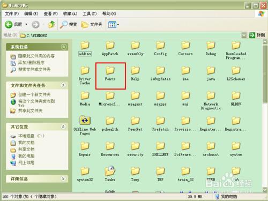Open the 编辑(E) menu

31,14
